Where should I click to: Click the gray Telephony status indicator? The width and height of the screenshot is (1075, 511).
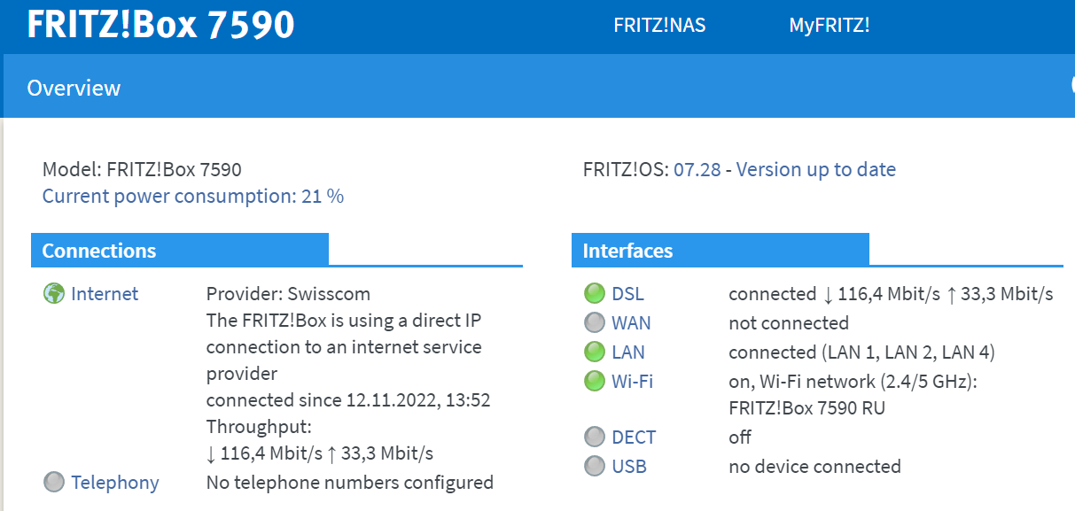tap(53, 482)
